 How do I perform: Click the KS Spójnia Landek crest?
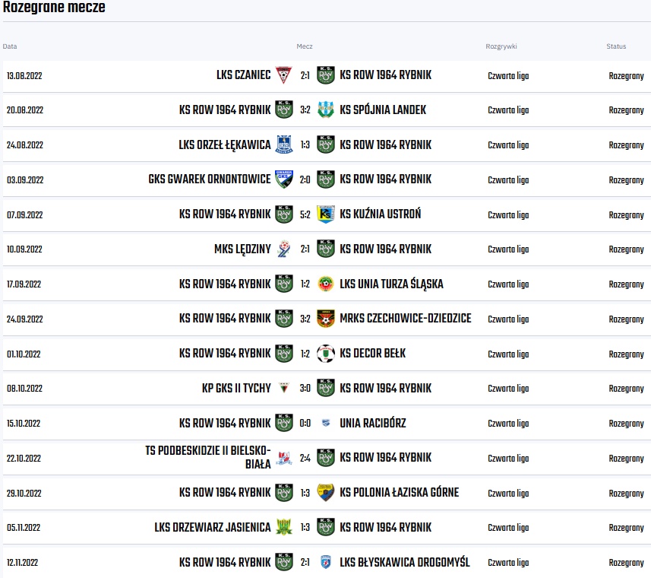[x=326, y=110]
